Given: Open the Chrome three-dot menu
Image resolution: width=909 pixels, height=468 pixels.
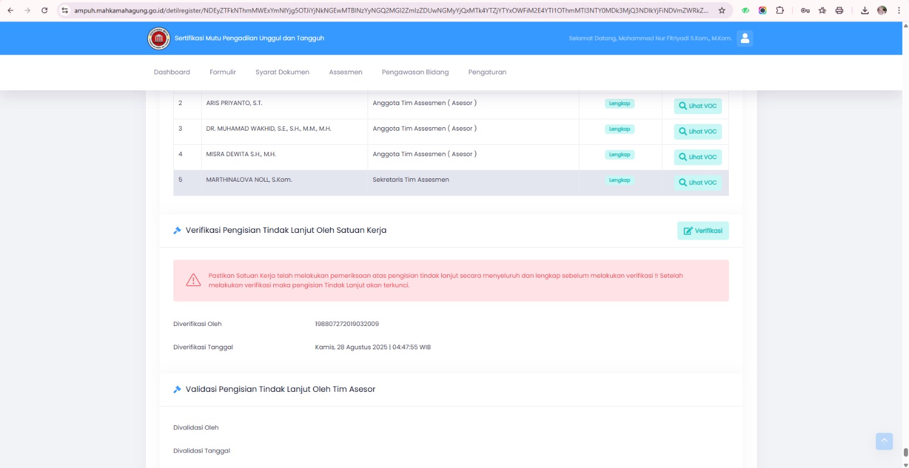Looking at the screenshot, I should pos(899,10).
